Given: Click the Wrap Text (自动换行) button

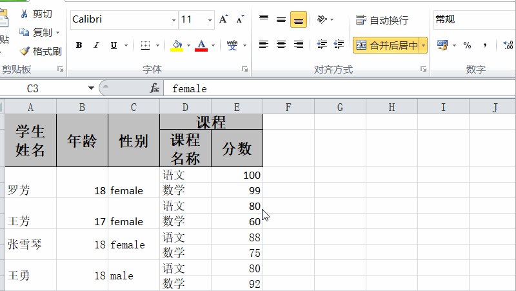Looking at the screenshot, I should click(382, 20).
